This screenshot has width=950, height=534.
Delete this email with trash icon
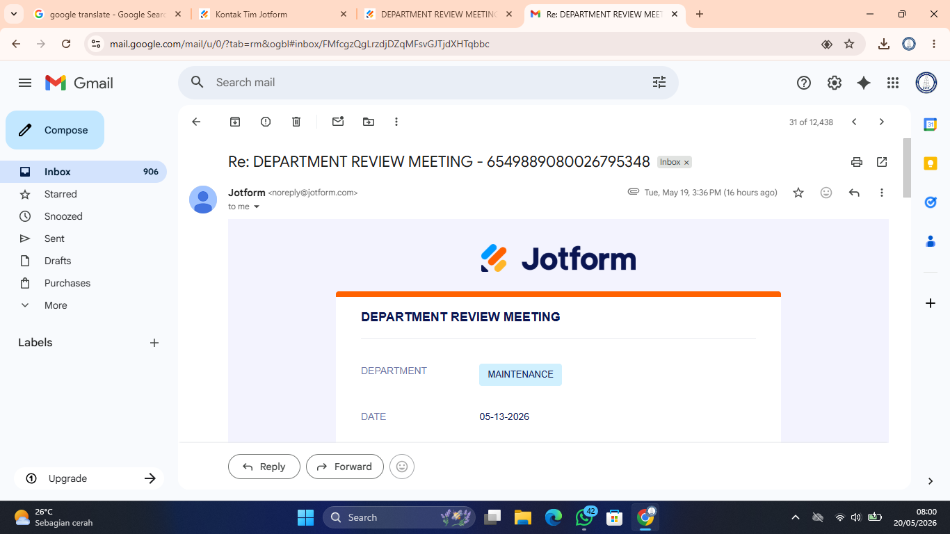point(296,122)
